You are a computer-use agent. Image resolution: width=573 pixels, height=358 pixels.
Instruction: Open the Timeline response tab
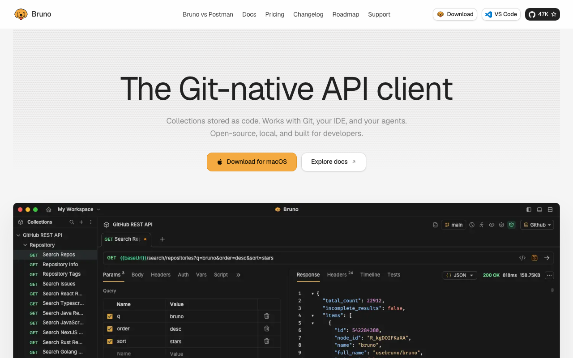tap(370, 275)
